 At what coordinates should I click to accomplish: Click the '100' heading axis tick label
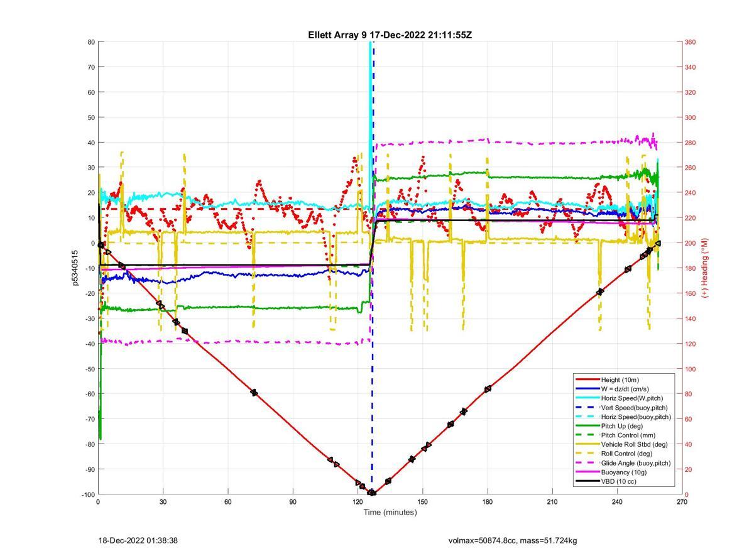click(x=691, y=369)
